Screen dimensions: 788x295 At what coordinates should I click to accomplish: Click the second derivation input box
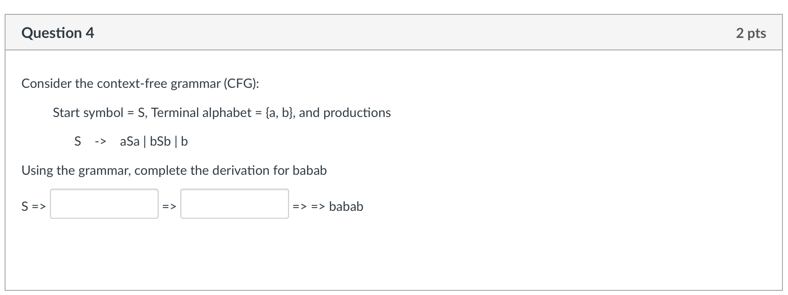[234, 204]
